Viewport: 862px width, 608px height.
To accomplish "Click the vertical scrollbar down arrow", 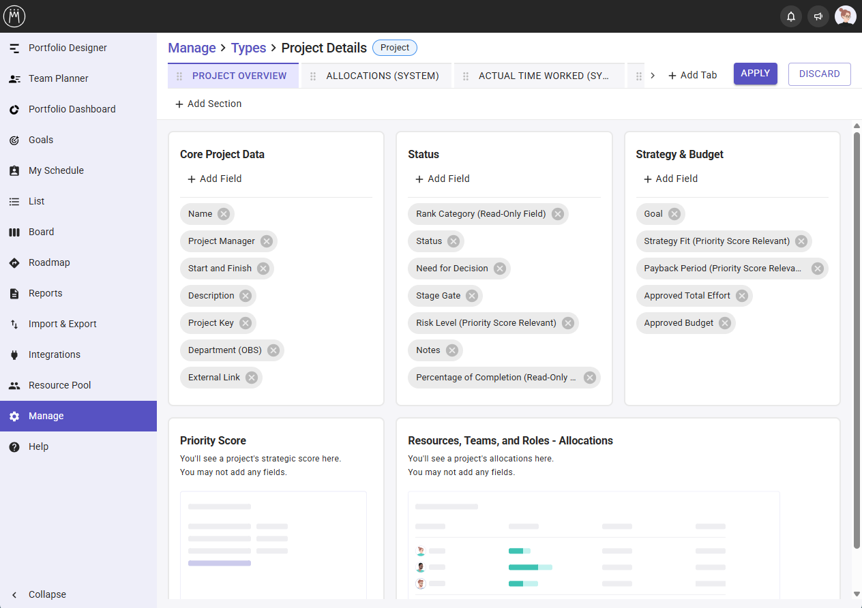I will pos(857,594).
